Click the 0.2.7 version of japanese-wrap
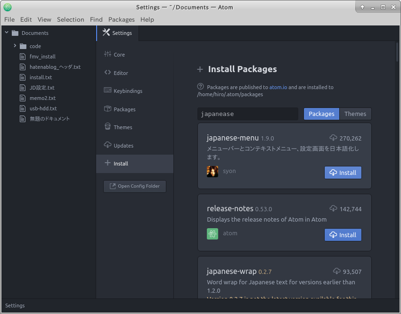This screenshot has width=401, height=314. click(265, 272)
